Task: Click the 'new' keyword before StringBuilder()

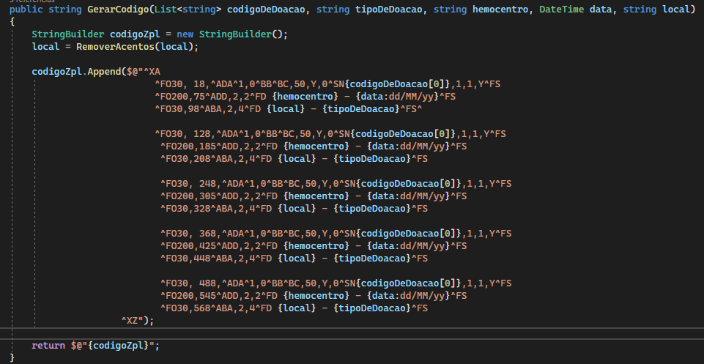Action: point(185,34)
